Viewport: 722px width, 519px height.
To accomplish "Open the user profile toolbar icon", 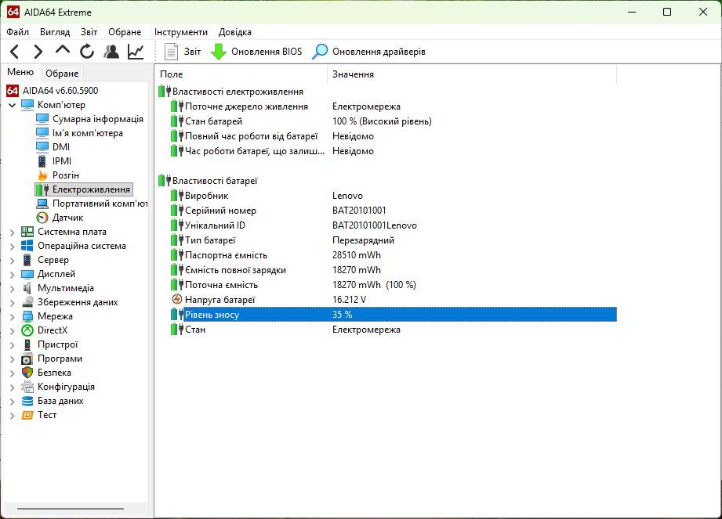I will pyautogui.click(x=111, y=52).
